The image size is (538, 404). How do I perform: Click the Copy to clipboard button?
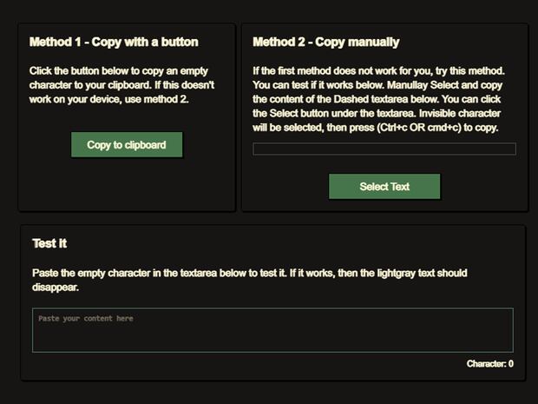[x=127, y=145]
